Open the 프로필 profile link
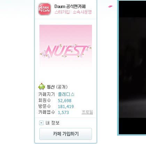The height and width of the screenshot is (144, 146). (x=87, y=112)
